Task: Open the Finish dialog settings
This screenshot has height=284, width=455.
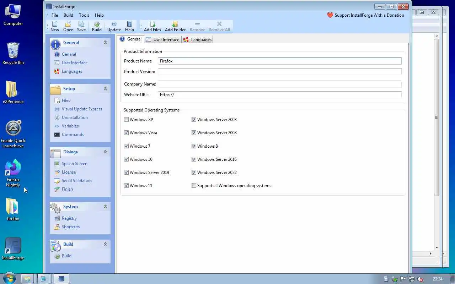Action: click(67, 189)
